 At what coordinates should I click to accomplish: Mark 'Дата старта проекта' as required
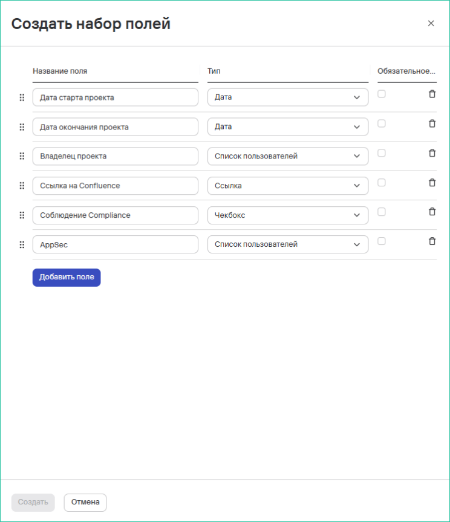382,94
